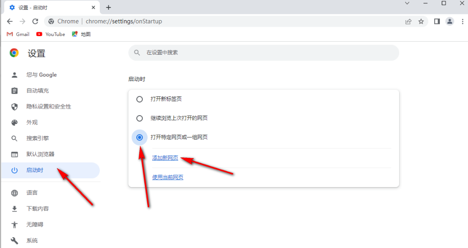Click the 添加新网页 link

pyautogui.click(x=165, y=158)
